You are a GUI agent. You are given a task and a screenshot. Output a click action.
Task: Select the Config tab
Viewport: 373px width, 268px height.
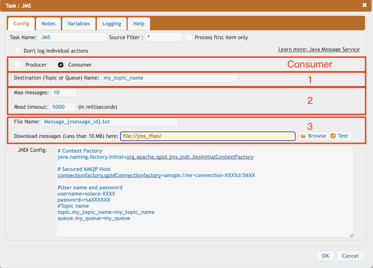tap(21, 24)
